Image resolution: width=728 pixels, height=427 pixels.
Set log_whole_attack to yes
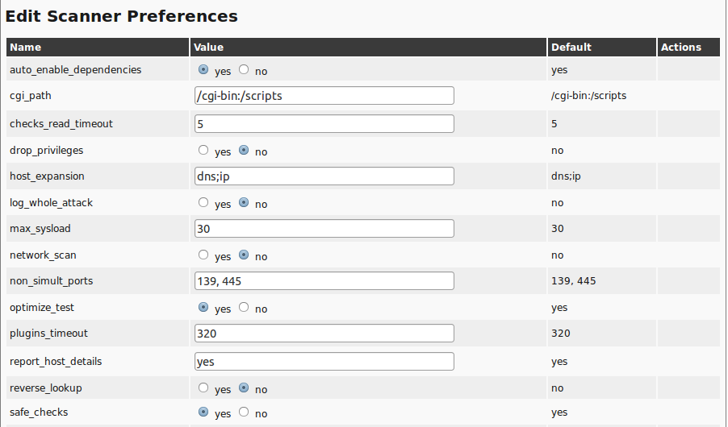(x=203, y=203)
